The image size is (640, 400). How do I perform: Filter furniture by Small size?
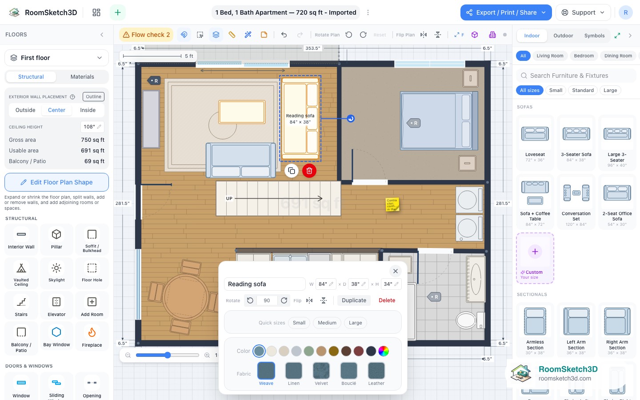pos(556,90)
